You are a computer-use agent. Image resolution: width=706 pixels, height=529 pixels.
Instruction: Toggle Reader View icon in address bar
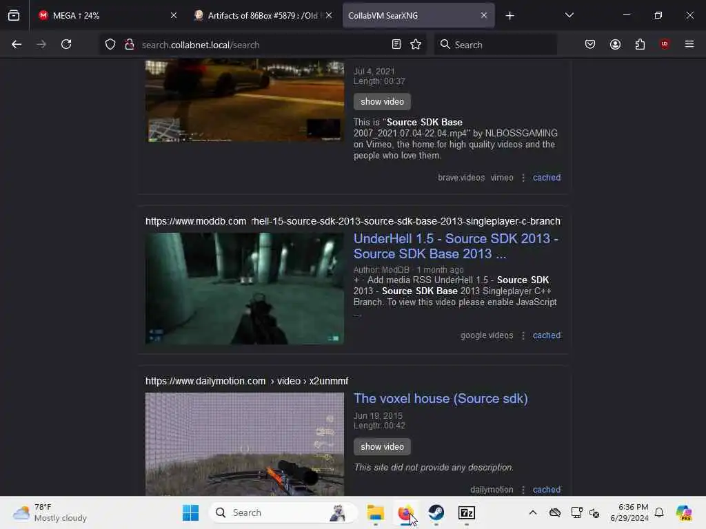pos(396,45)
